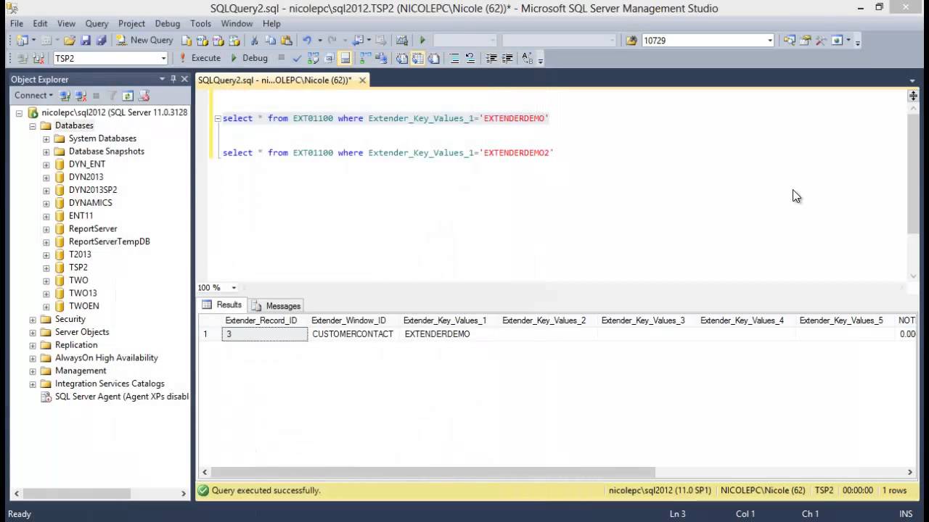Screen dimensions: 929x522
Task: Expand the Security folder node
Action: click(33, 319)
